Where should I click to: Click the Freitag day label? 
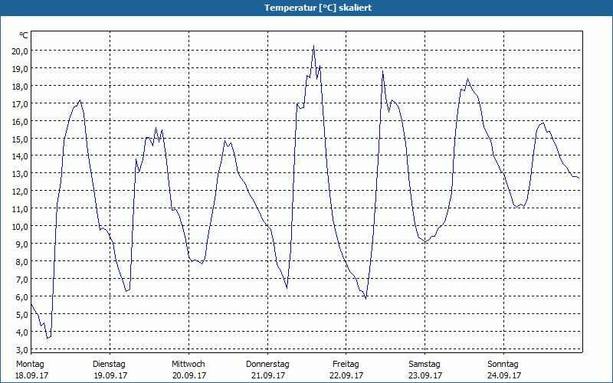[346, 364]
